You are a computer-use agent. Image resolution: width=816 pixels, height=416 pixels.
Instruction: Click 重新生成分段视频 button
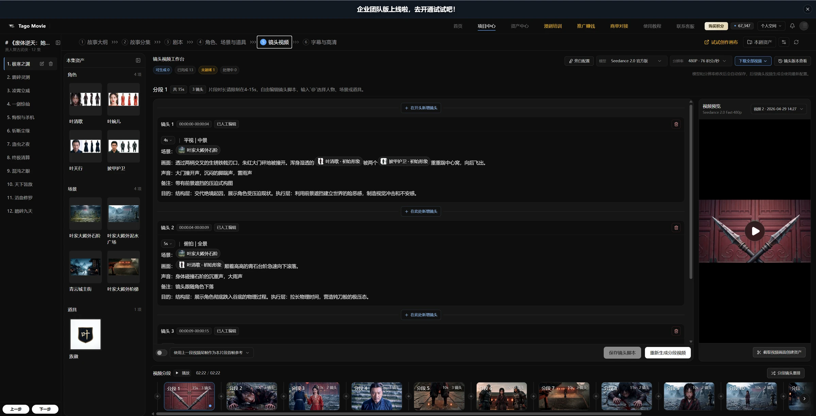pos(668,353)
